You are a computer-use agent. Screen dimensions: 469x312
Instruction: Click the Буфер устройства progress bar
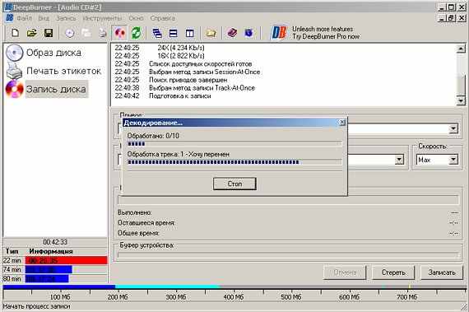(289, 255)
